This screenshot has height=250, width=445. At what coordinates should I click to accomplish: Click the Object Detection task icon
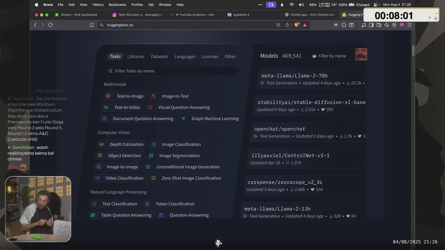tap(100, 156)
